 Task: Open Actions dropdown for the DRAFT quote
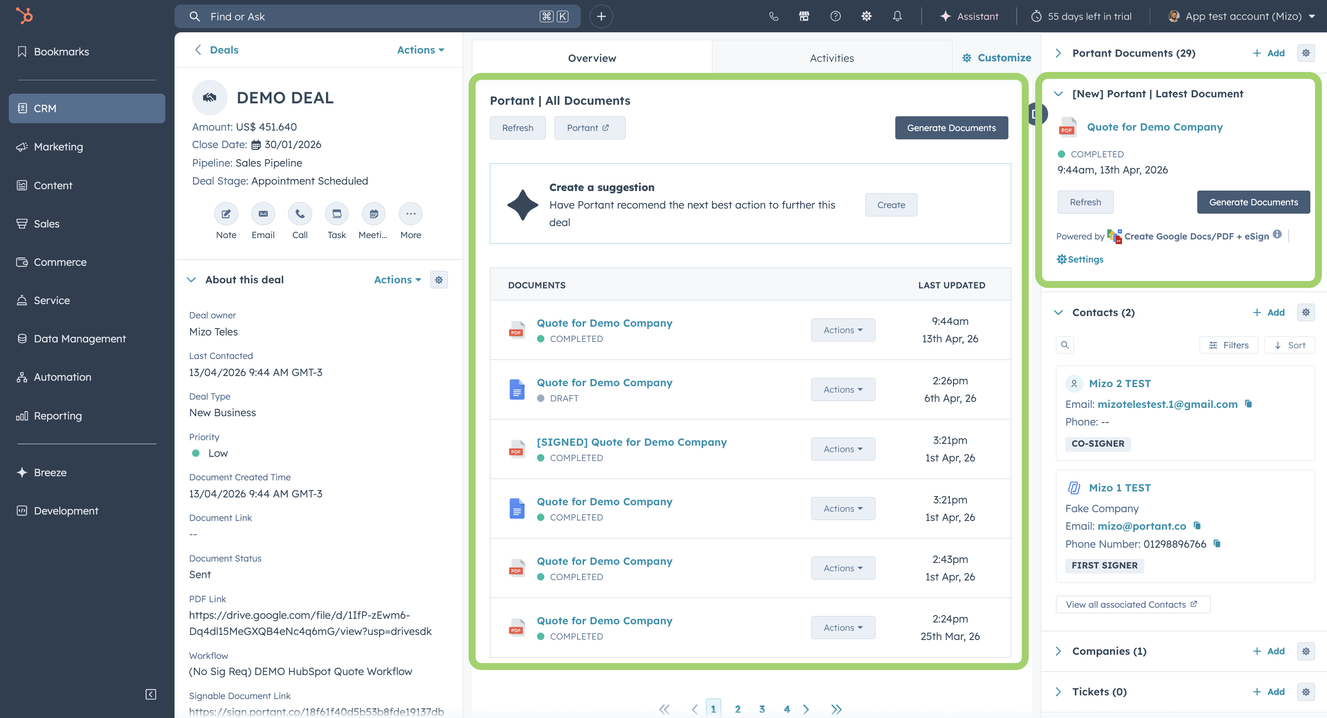point(842,389)
